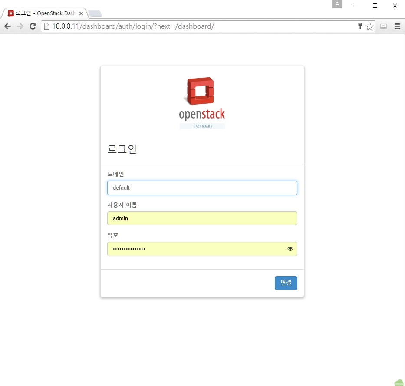The image size is (405, 386).
Task: Close the browser window
Action: (395, 5)
